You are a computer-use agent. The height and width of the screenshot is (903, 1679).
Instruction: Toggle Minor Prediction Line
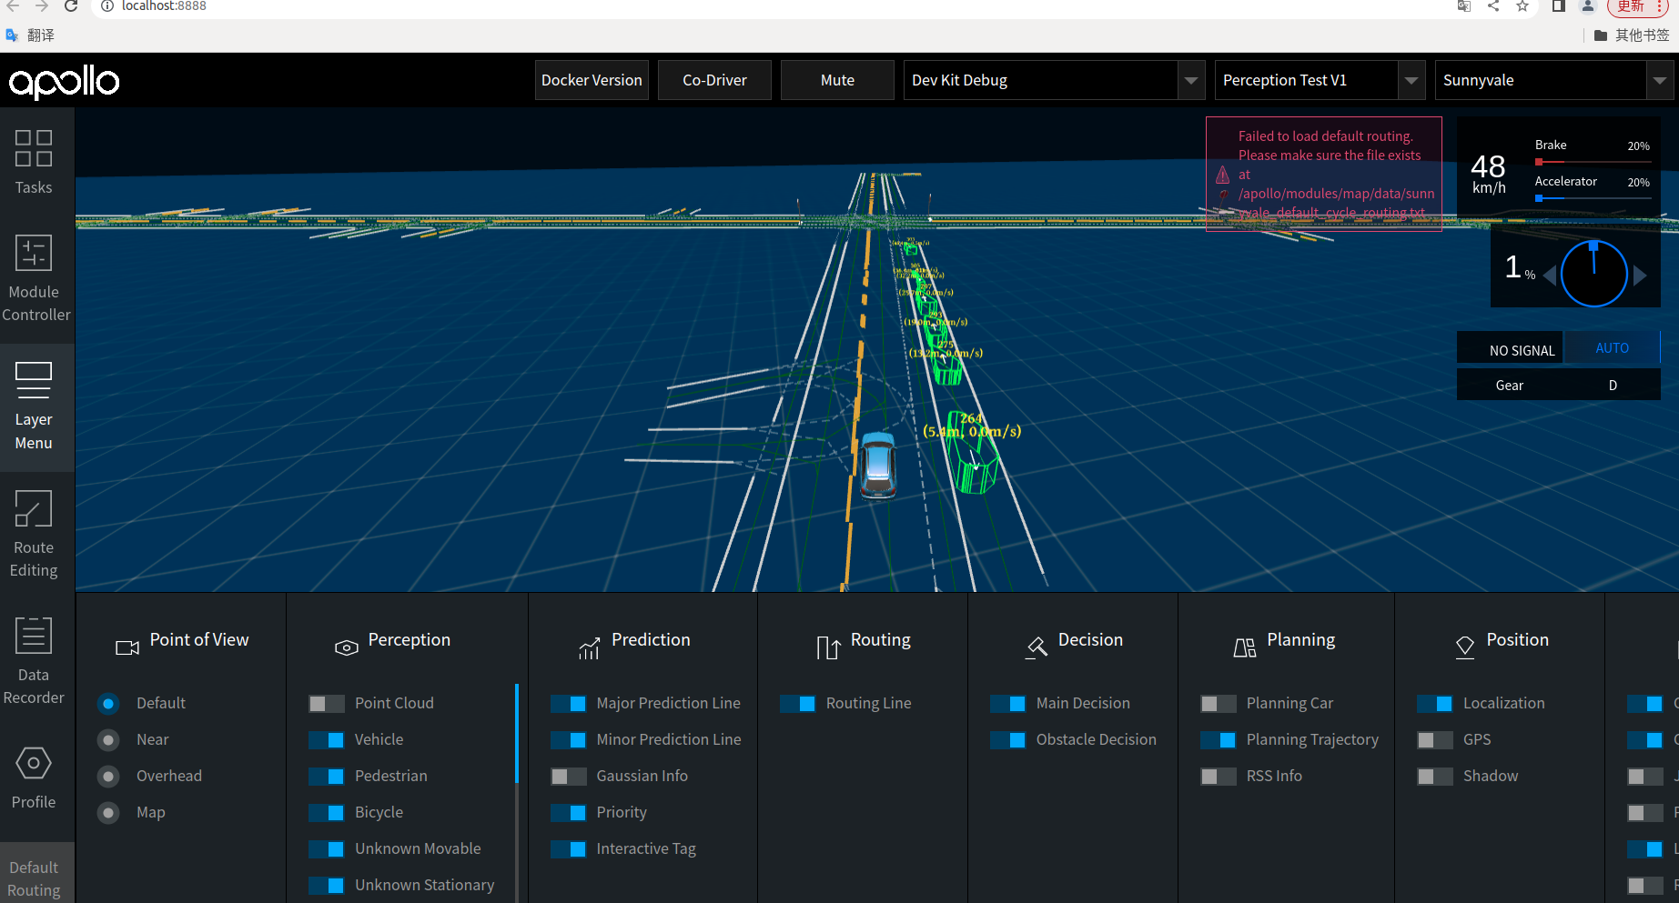coord(569,740)
